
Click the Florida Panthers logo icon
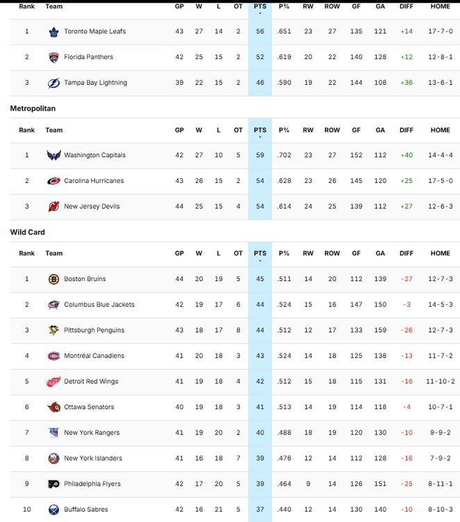54,57
